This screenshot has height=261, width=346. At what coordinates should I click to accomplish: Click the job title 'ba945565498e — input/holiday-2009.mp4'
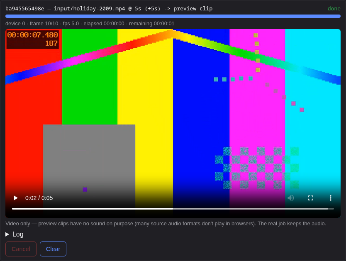[65, 9]
